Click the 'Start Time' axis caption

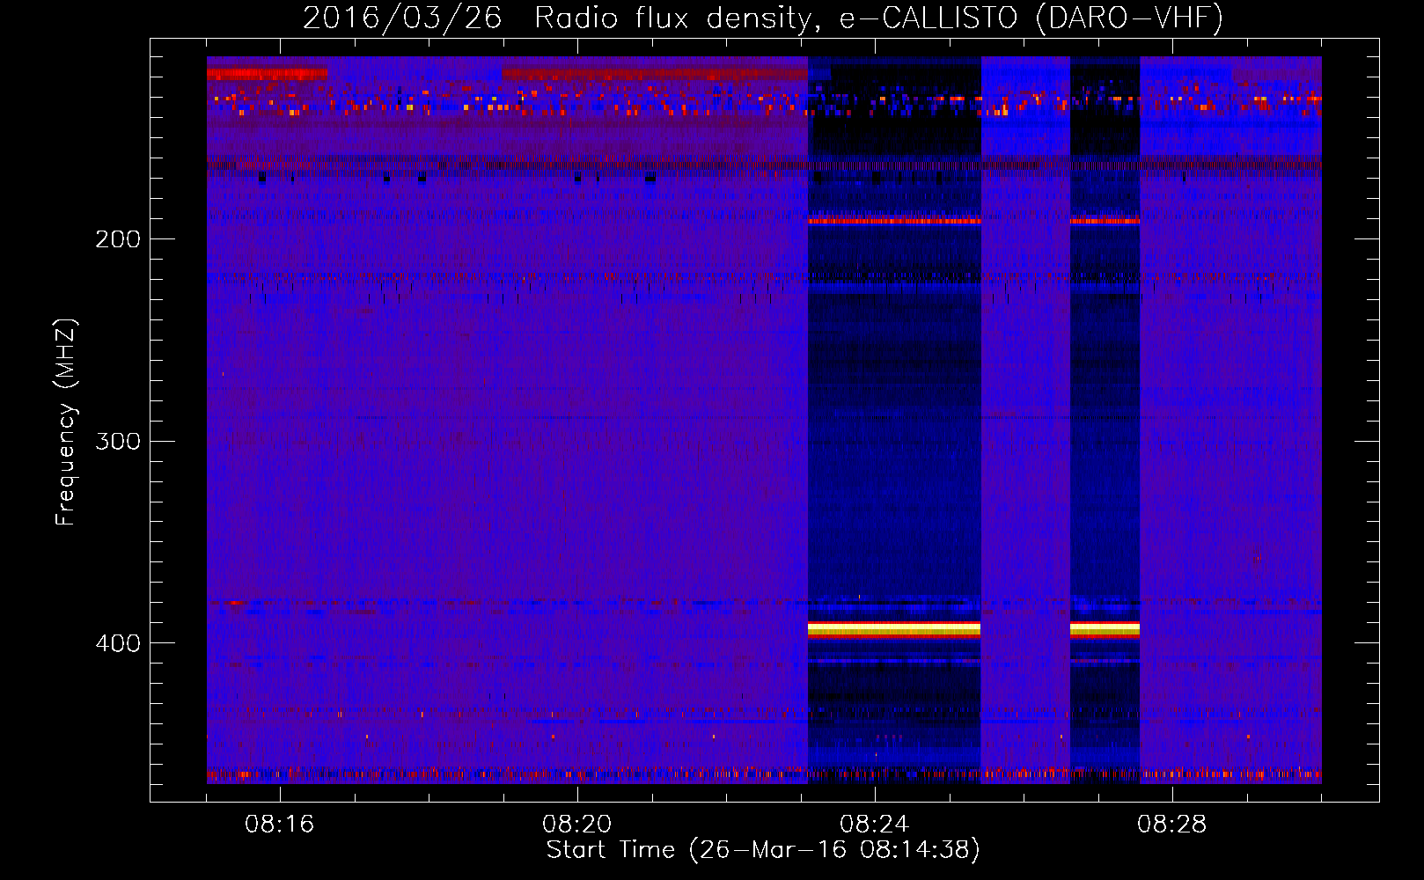[762, 850]
